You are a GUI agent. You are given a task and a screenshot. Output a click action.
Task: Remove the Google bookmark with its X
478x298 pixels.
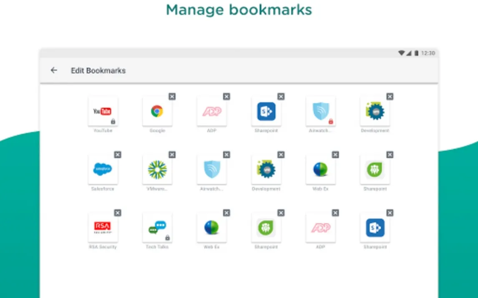172,97
